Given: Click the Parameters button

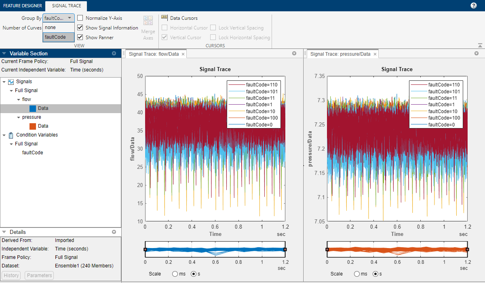Looking at the screenshot, I should 39,276.
